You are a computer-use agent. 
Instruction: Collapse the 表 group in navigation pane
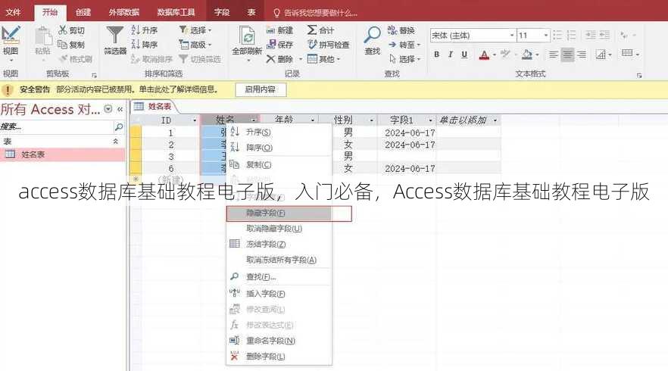pos(115,141)
